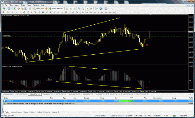
Task: Show the Market Watch window icon
Action: tap(15, 9)
